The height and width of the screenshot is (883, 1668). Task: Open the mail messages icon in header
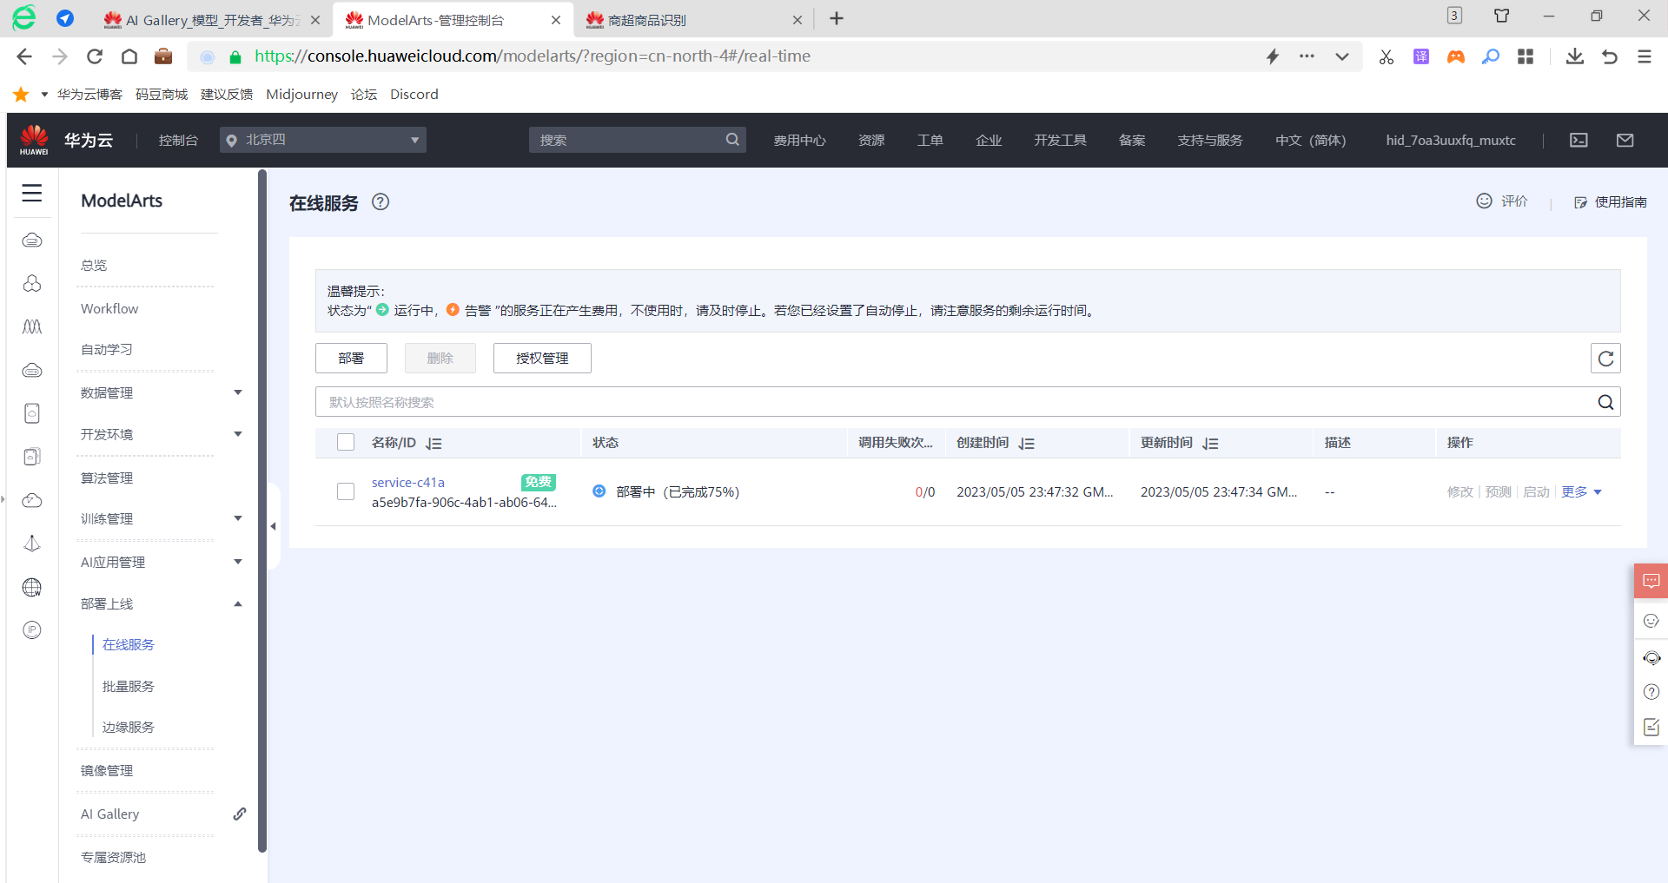tap(1625, 140)
